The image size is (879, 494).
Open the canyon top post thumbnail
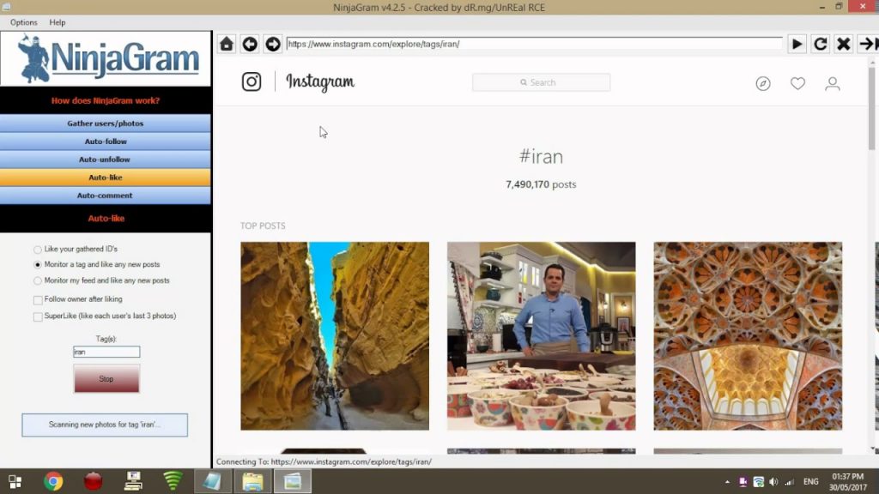coord(335,335)
